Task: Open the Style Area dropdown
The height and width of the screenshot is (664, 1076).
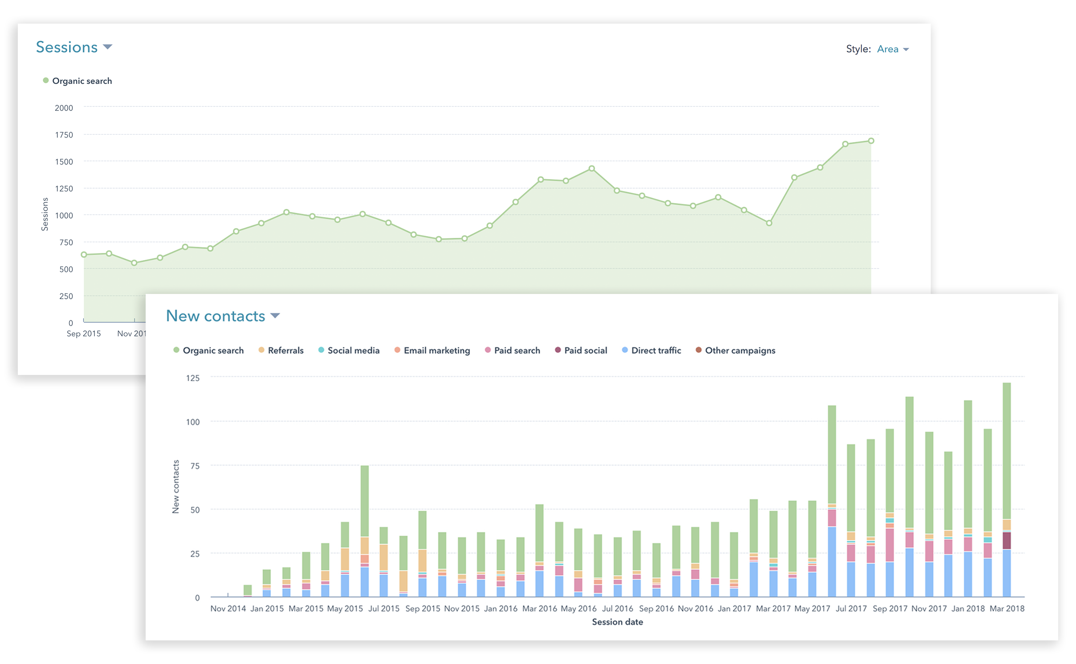Action: coord(906,49)
